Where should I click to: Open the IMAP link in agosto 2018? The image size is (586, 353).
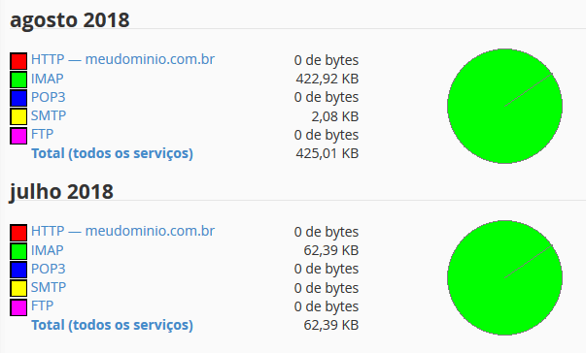[x=47, y=79]
